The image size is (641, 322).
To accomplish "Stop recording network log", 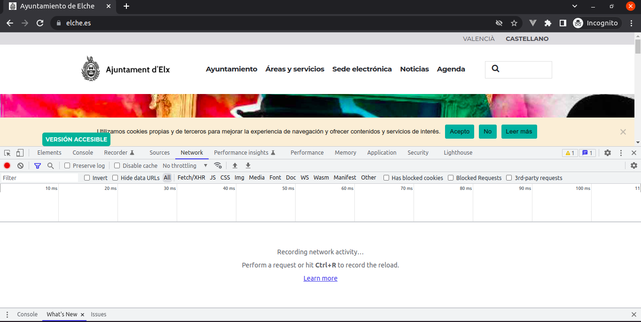I will coord(7,165).
